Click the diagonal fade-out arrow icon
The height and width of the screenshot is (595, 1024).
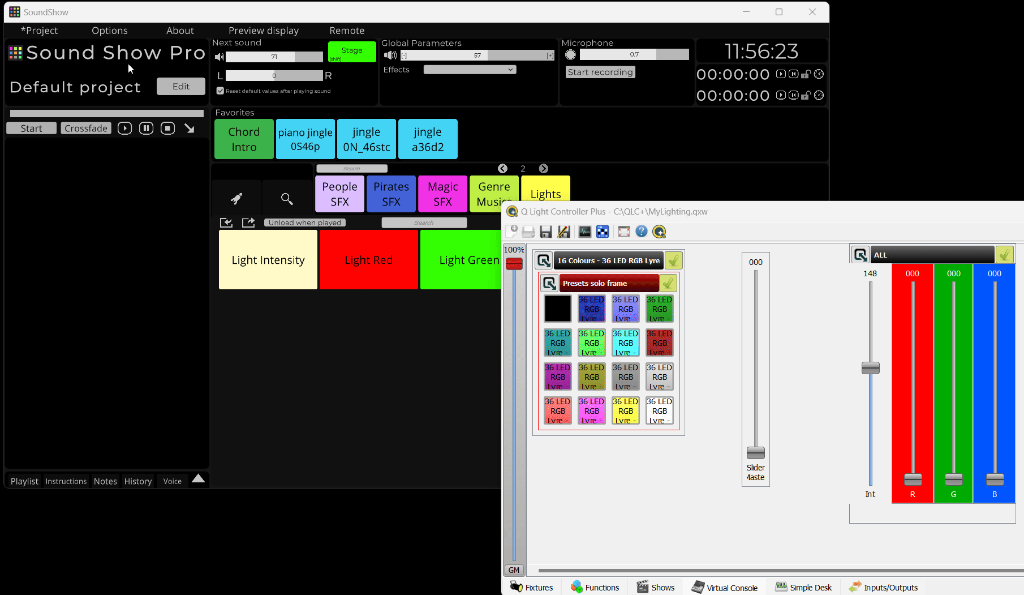click(x=190, y=129)
